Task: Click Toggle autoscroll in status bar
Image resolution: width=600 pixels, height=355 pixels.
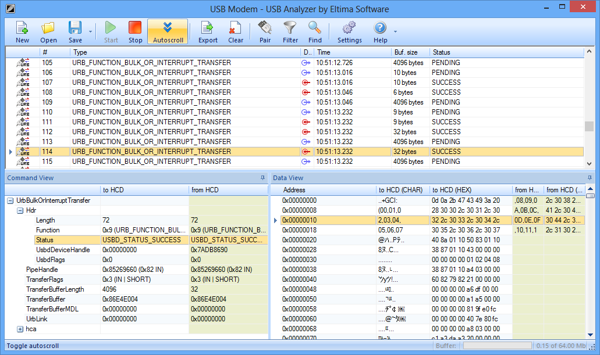Action: 32,345
